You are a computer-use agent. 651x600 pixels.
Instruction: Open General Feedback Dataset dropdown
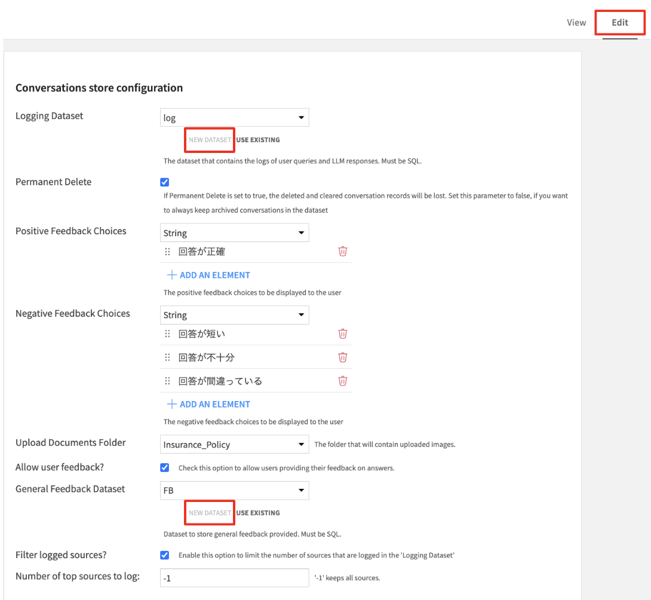point(235,490)
